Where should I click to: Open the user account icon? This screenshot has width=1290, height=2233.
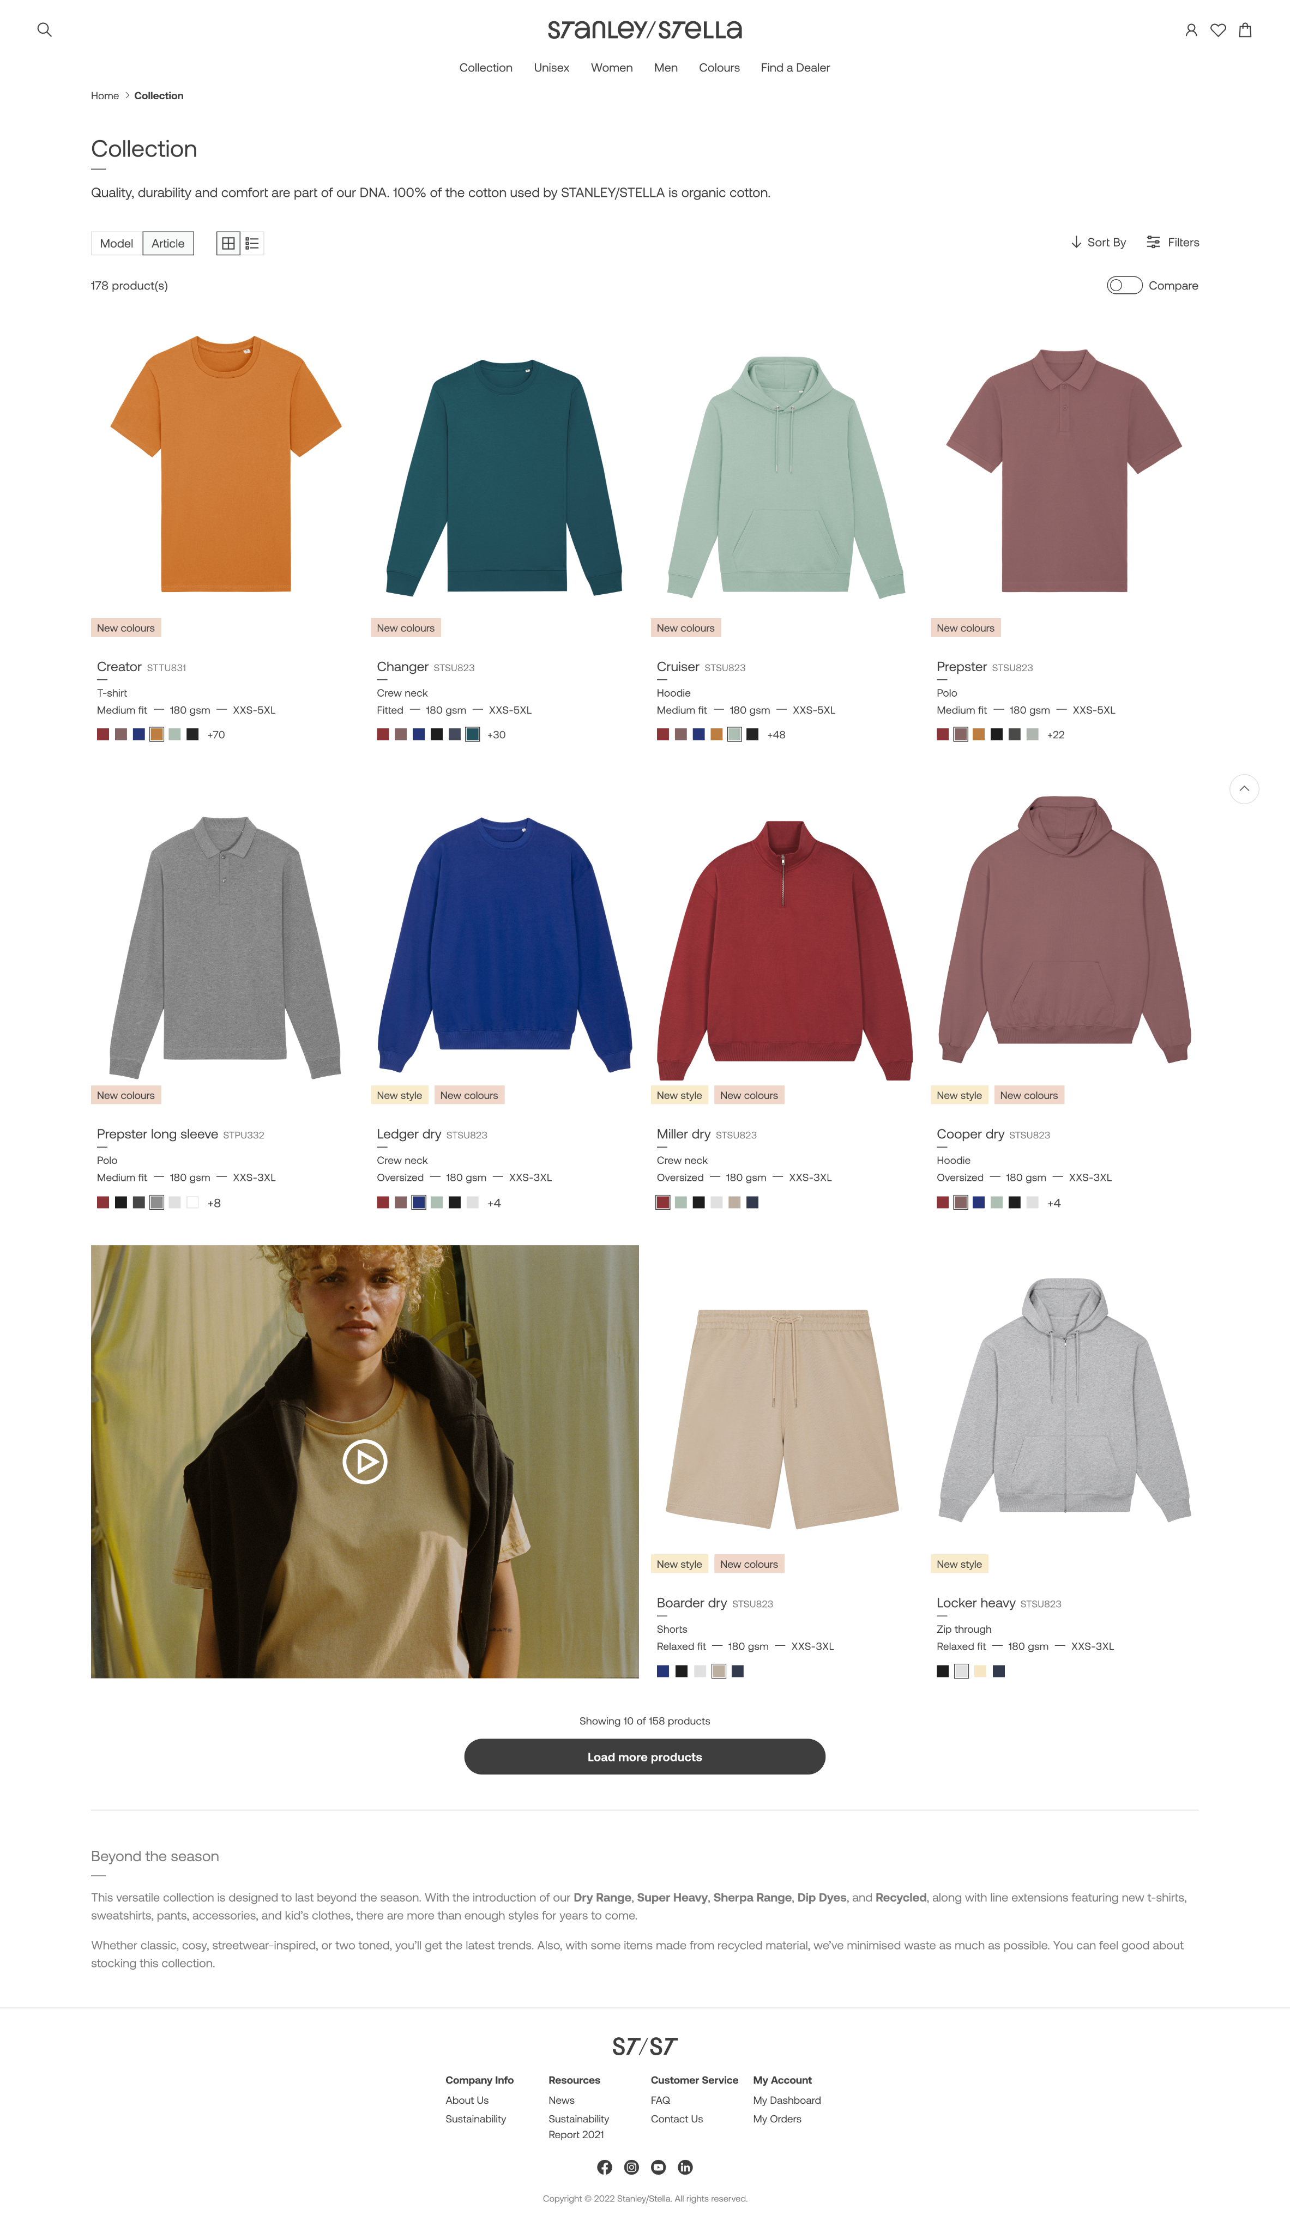point(1191,29)
